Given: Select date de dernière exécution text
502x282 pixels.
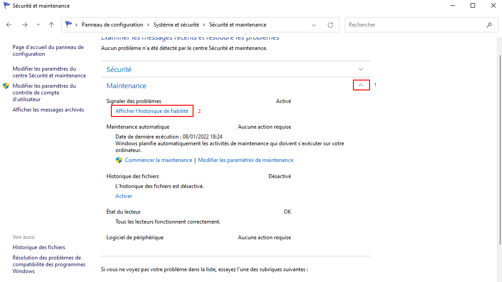Looking at the screenshot, I should pyautogui.click(x=169, y=137).
